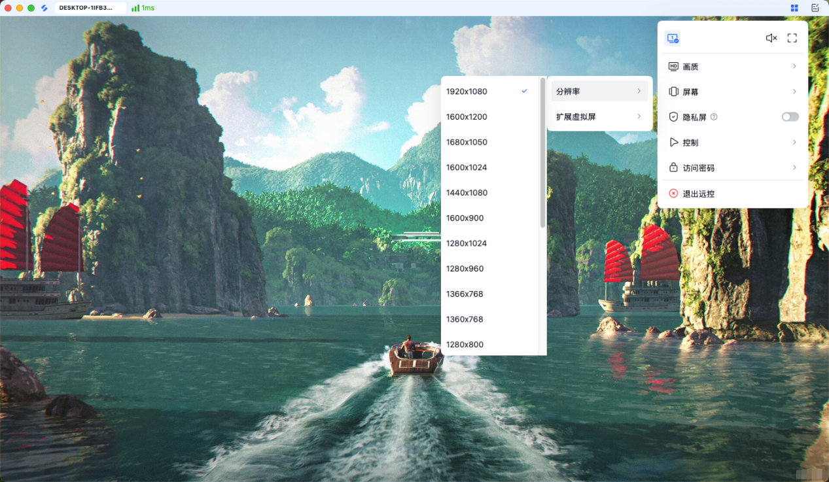Choose the 1366x768 resolution
The height and width of the screenshot is (482, 829).
[489, 294]
